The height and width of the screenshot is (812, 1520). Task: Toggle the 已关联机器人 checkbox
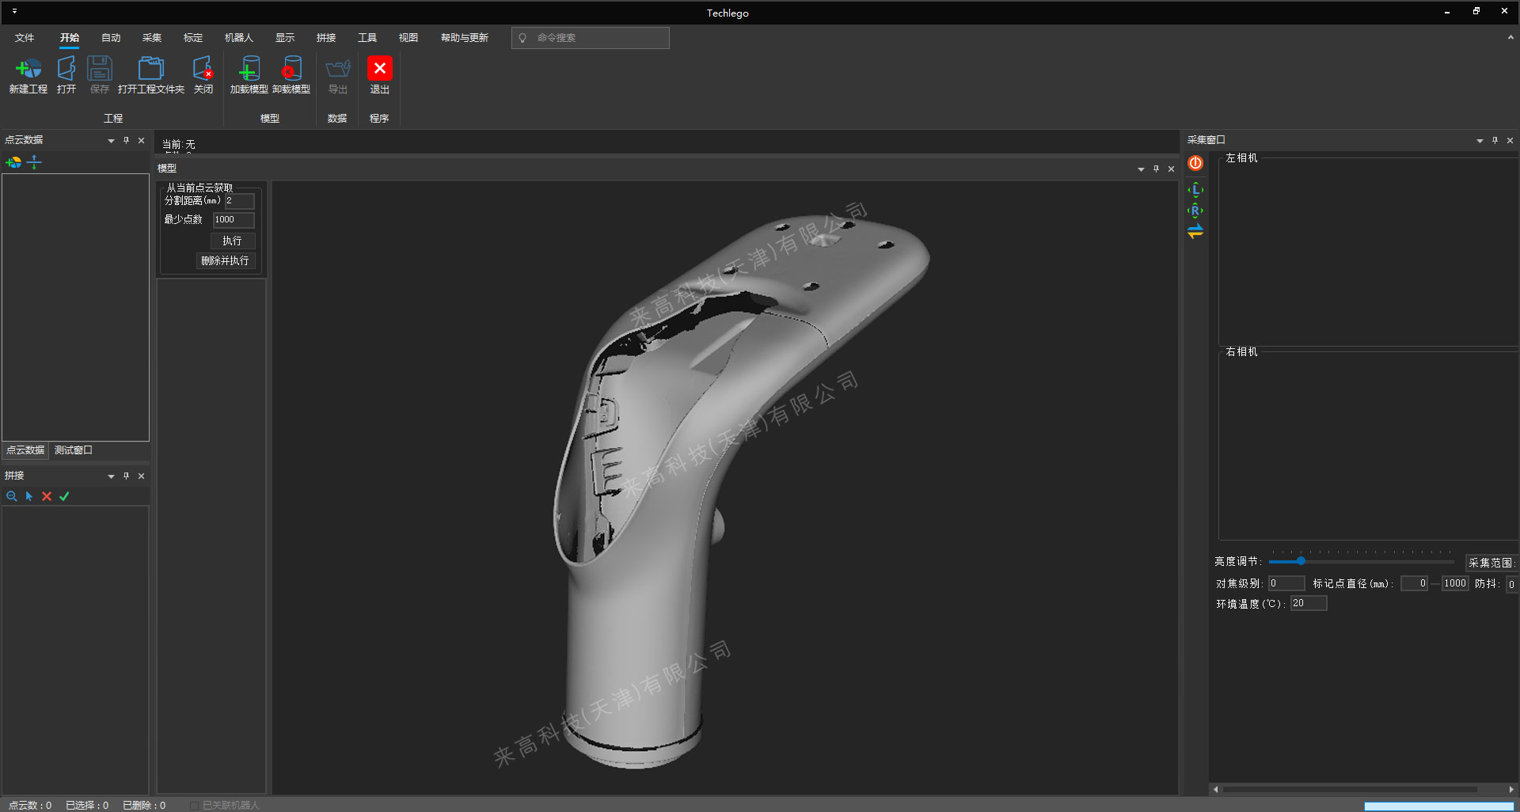coord(195,806)
